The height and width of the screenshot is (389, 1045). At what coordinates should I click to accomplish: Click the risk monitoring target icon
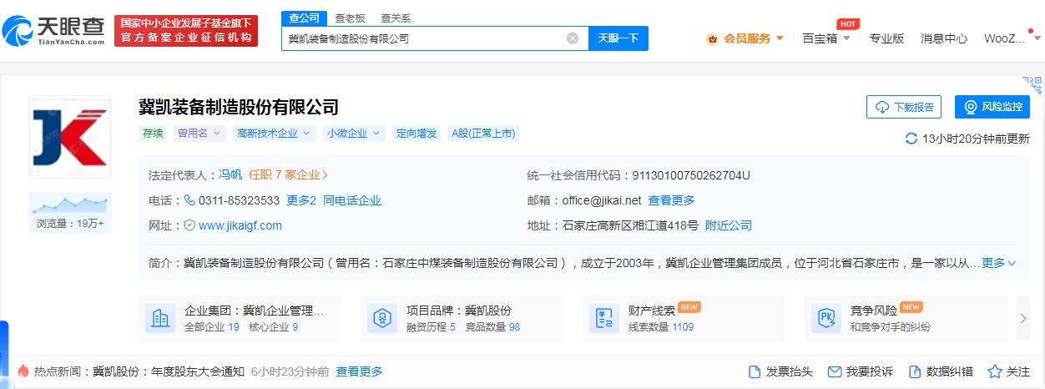pyautogui.click(x=971, y=107)
